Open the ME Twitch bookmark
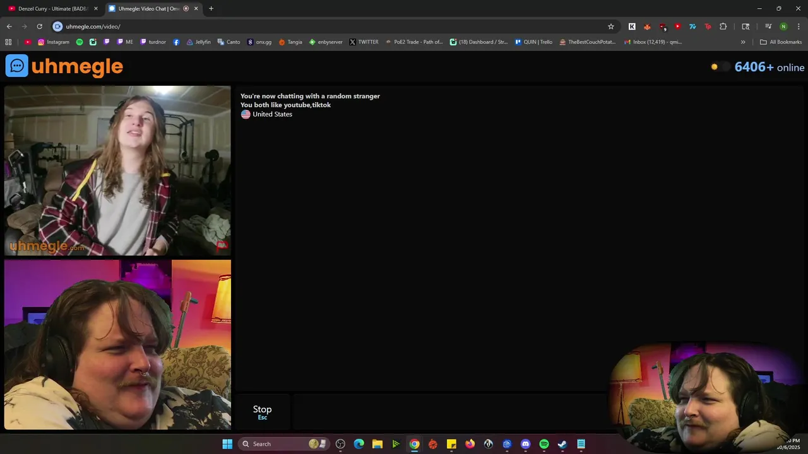Viewport: 808px width, 454px height. (x=124, y=42)
